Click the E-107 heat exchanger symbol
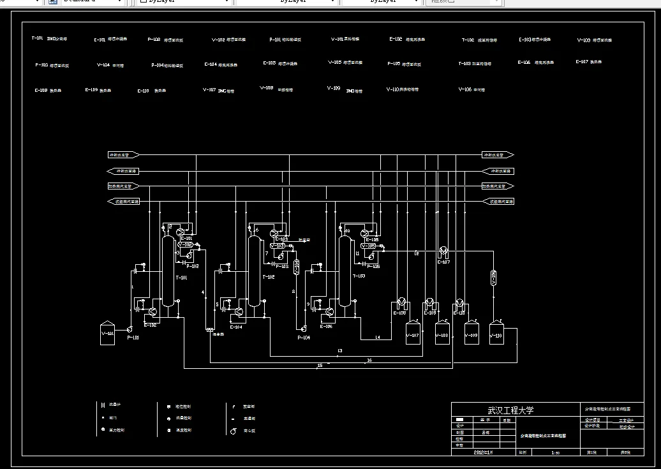The width and height of the screenshot is (661, 469). click(x=443, y=253)
